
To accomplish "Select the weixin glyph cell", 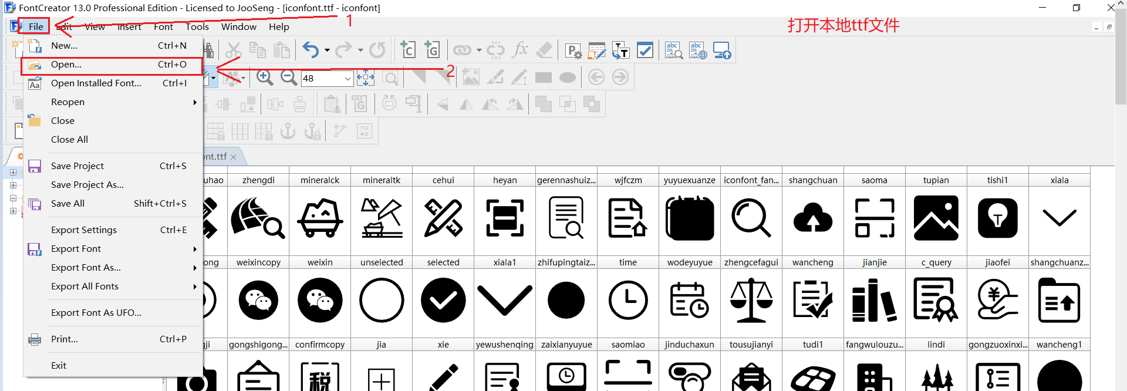I will [x=320, y=297].
